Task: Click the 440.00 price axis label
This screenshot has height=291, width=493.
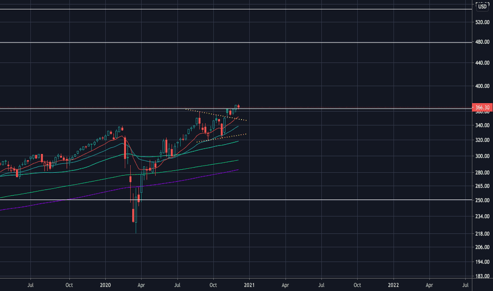Action: [482, 63]
